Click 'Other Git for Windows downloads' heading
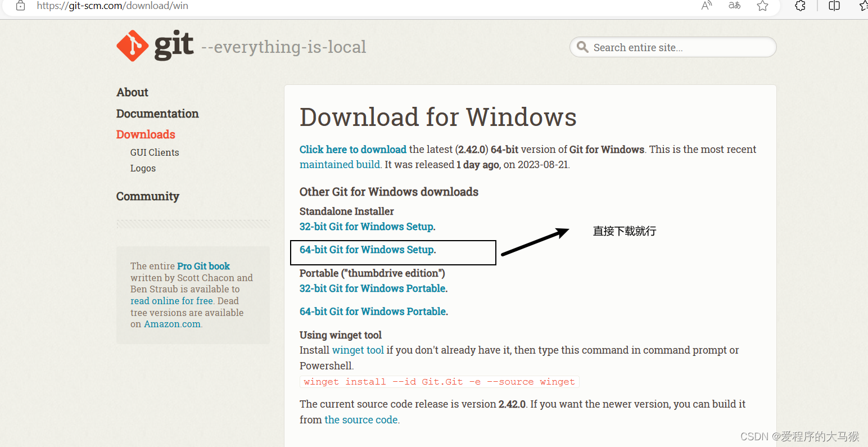The image size is (868, 447). pos(389,192)
